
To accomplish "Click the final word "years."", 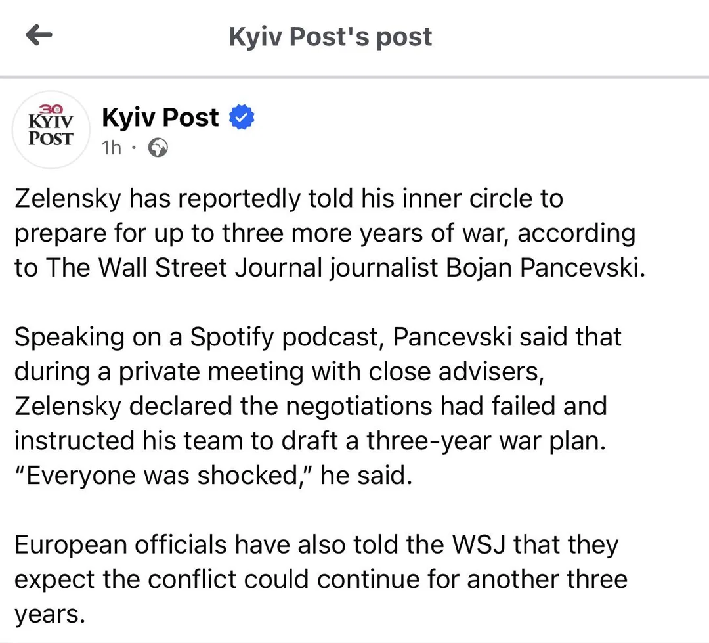I will tap(50, 614).
